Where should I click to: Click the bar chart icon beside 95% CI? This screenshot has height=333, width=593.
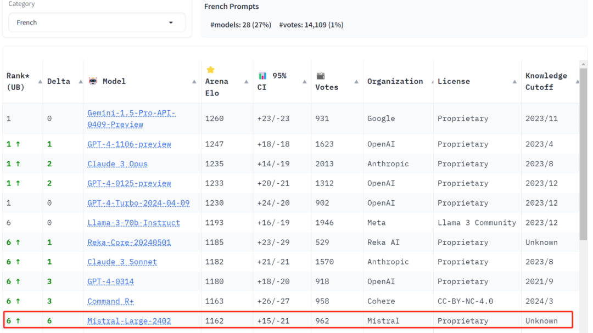[262, 75]
